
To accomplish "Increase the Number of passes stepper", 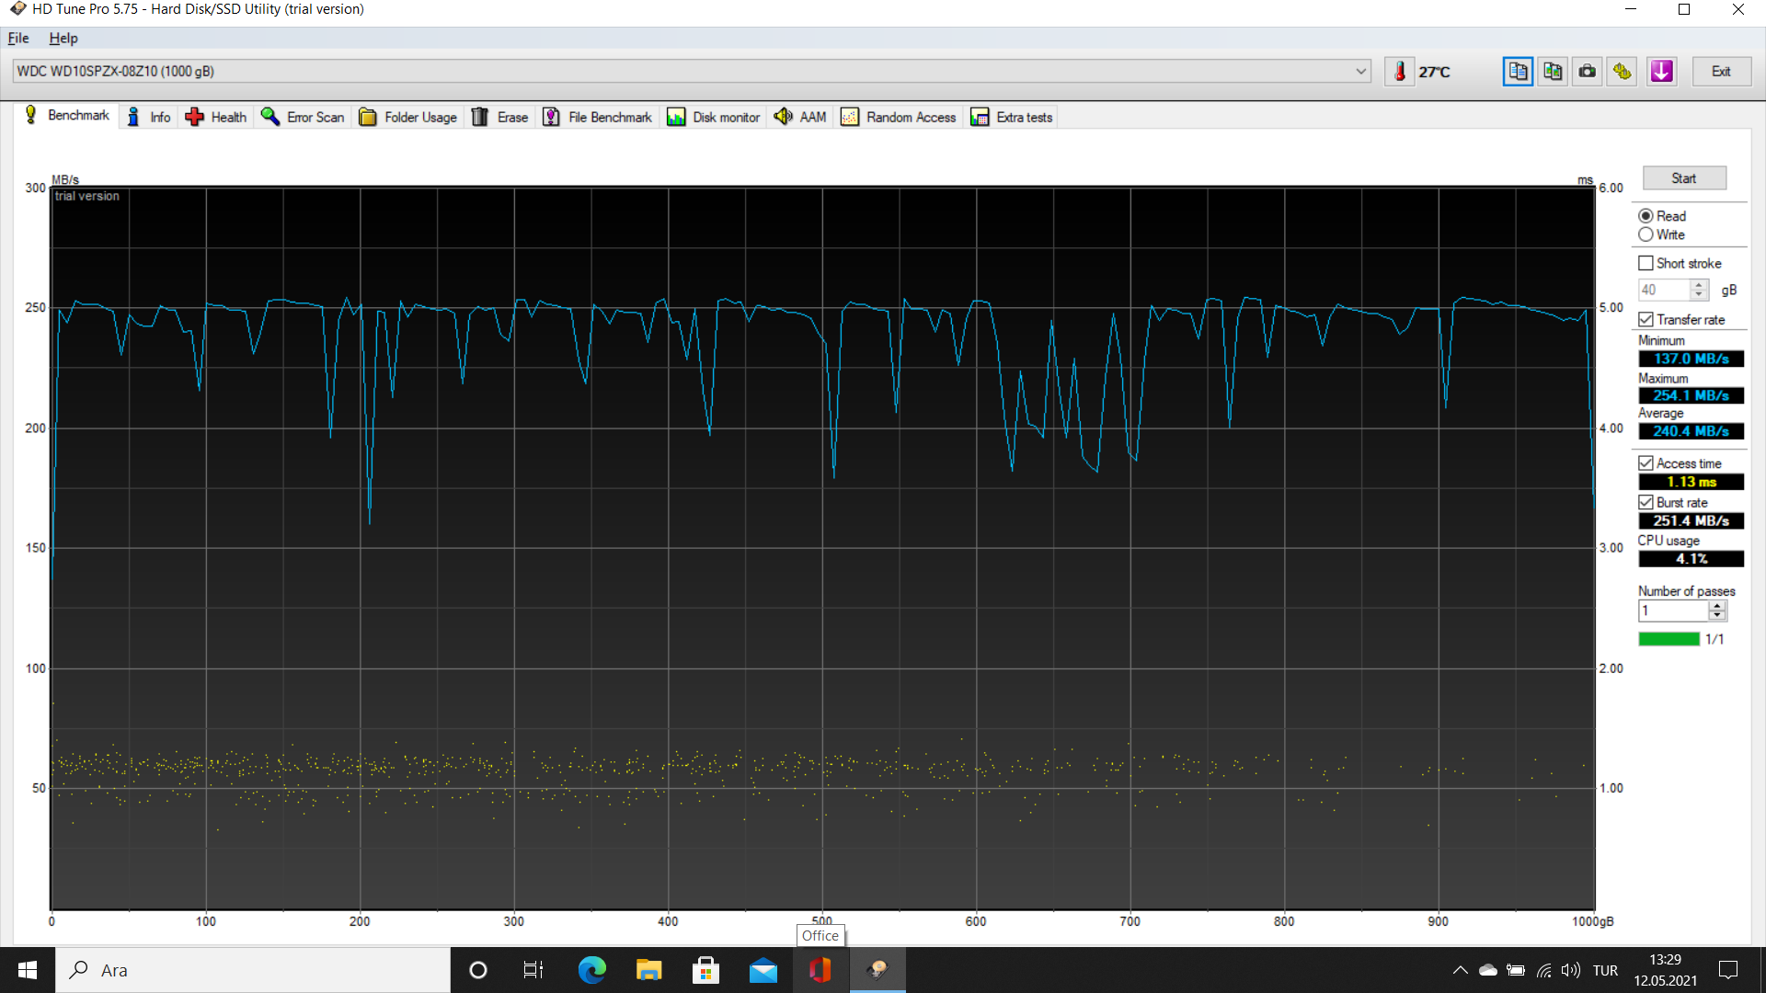I will point(1717,606).
